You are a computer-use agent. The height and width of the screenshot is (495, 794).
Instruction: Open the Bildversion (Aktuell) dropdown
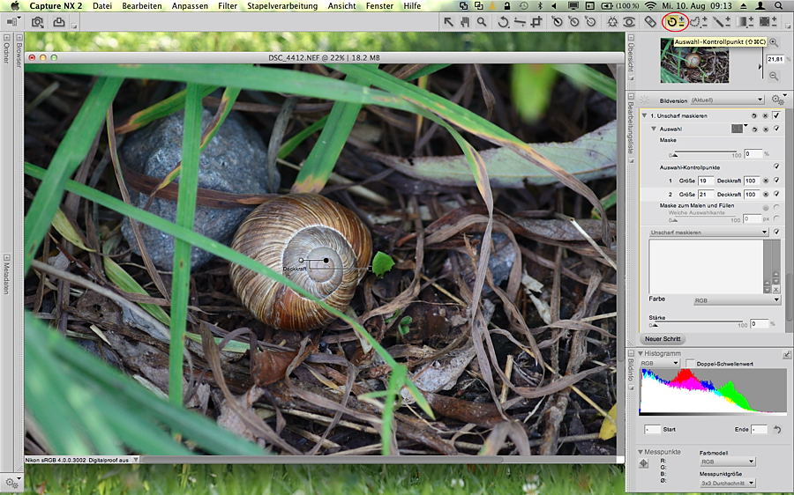coord(727,100)
